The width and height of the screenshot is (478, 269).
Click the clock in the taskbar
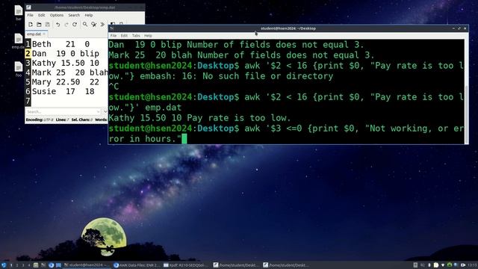click(x=473, y=265)
